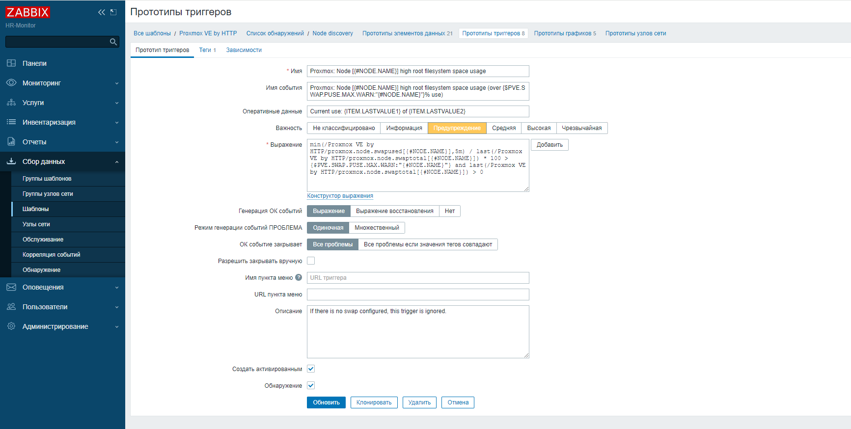851x429 pixels.
Task: Expand the Пользователи menu section
Action: pos(117,307)
